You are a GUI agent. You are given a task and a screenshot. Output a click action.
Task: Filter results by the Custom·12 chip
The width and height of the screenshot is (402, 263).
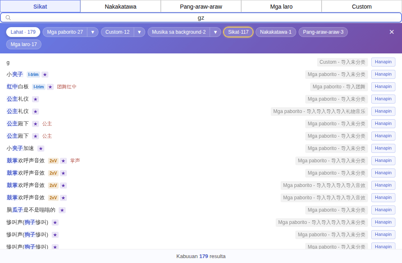point(117,32)
